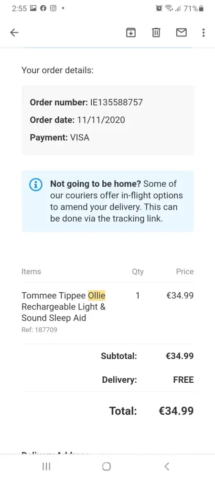
Task: Tap the back arrow to leave email
Action: point(14,33)
